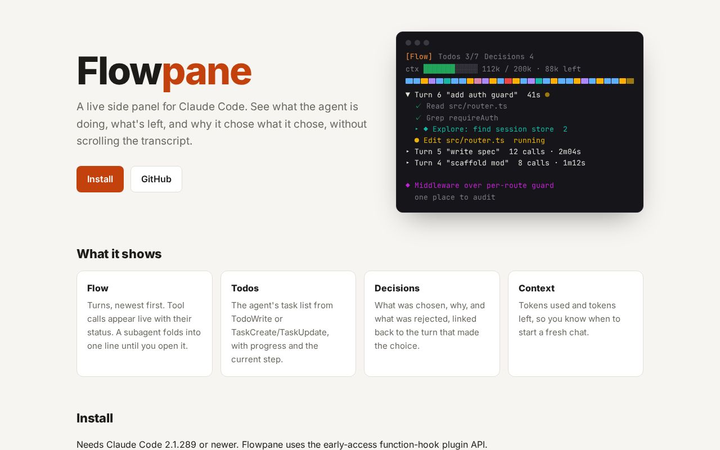Expand the Turn 5 "write spec" arrow
Screen dimensions: 720x450
pyautogui.click(x=408, y=151)
